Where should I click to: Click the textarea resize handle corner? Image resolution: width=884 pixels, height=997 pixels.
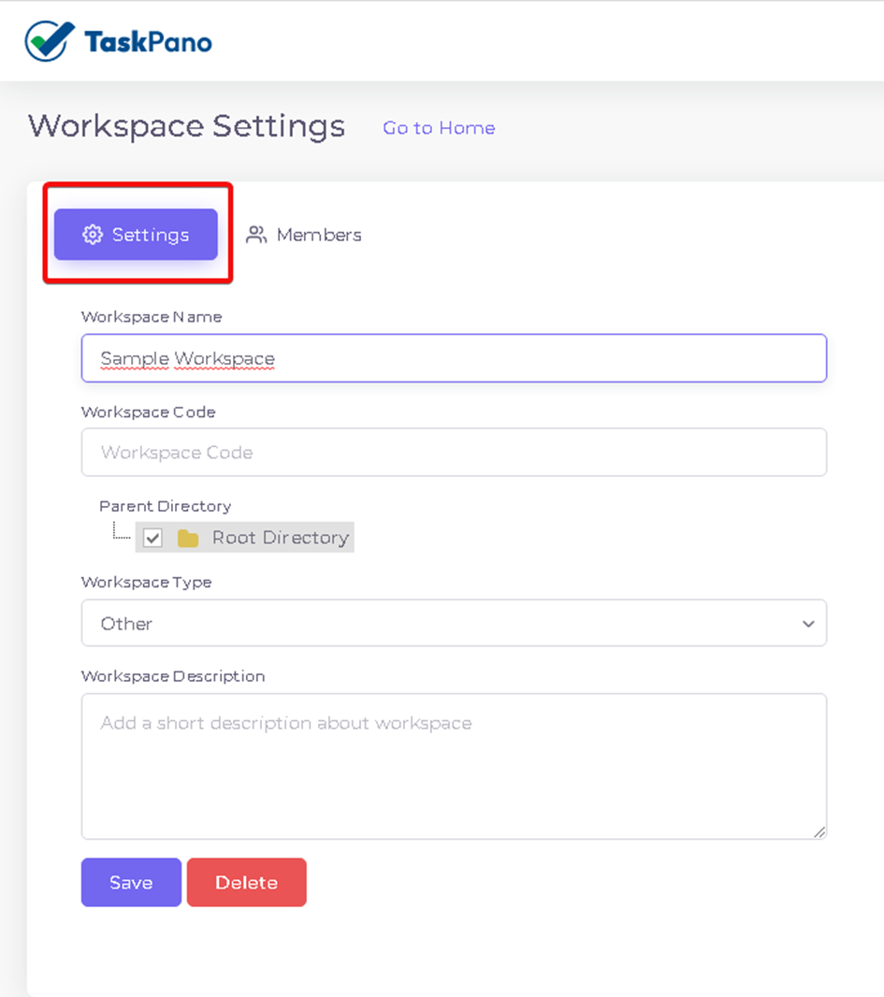(819, 831)
